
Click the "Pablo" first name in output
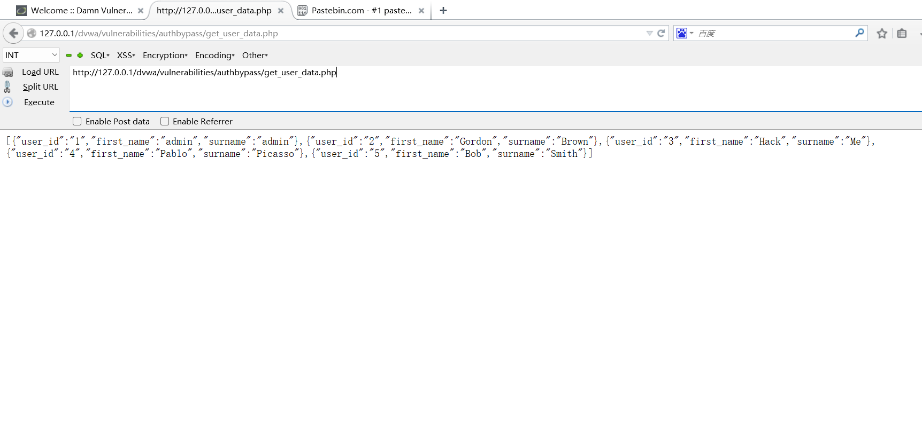173,154
